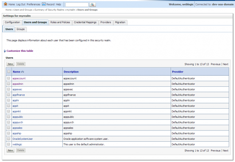Open the weblogic user link

[x=17, y=144]
